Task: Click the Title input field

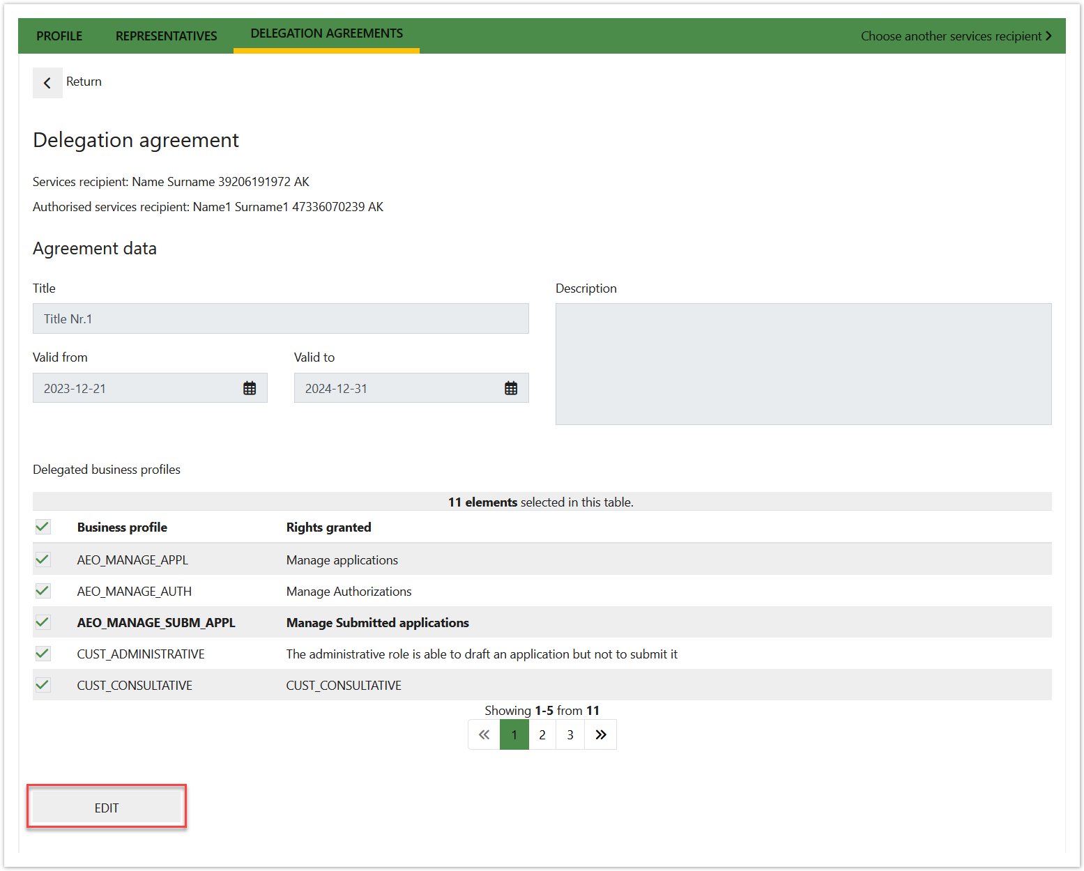Action: (x=281, y=318)
